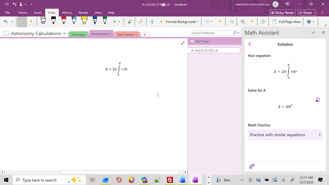
Task: Toggle Full Page View
Action: pyautogui.click(x=286, y=22)
